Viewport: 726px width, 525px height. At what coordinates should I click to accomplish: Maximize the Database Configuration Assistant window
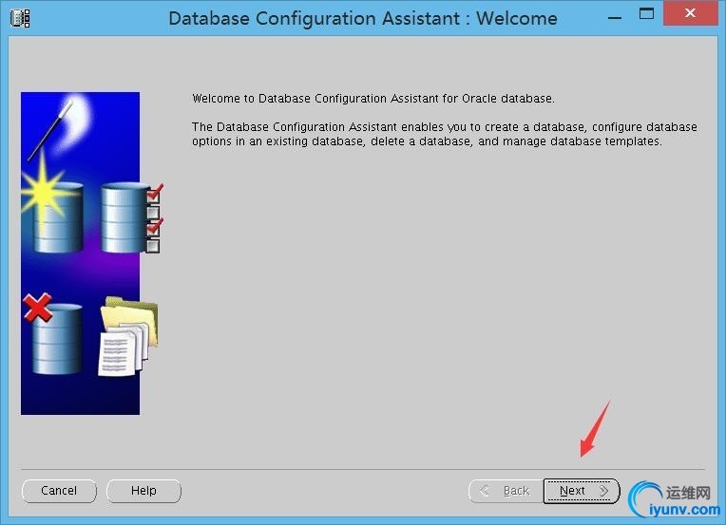646,13
